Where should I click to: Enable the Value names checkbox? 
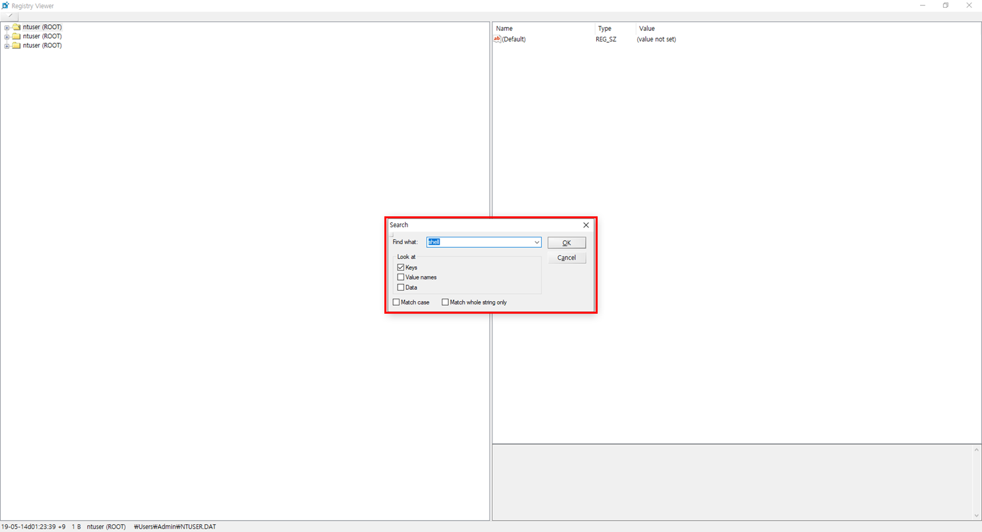(401, 278)
